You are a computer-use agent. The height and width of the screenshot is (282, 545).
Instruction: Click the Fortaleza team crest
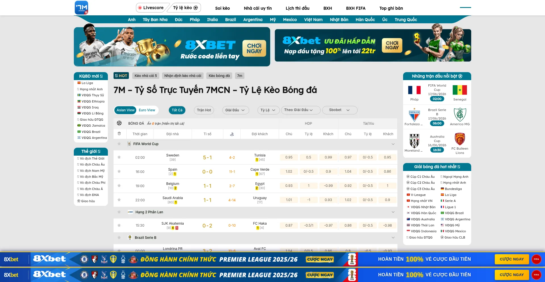tap(414, 115)
